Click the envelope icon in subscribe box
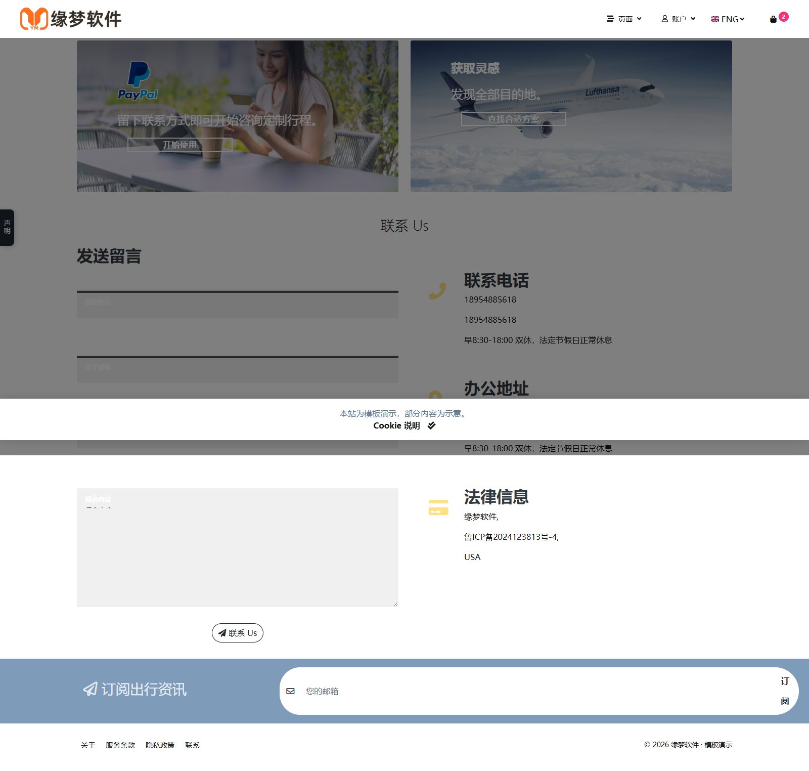 pos(290,691)
